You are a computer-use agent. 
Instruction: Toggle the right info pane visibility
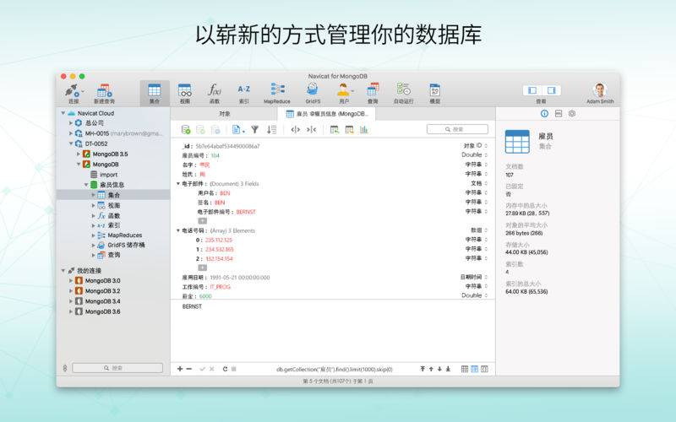552,90
